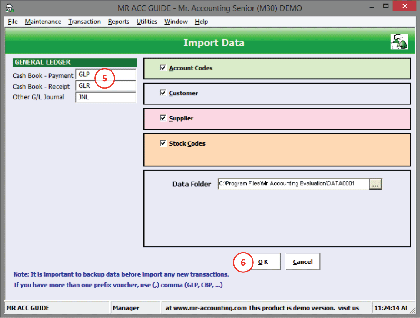Open the Maintenance menu
Screen dimensions: 420x318
(x=43, y=22)
